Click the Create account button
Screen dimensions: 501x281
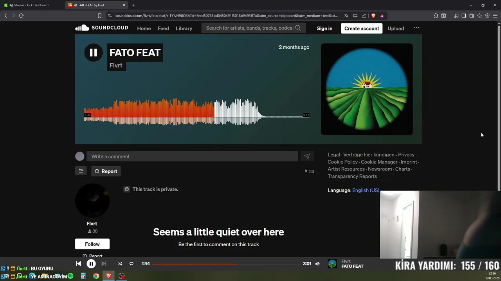[362, 28]
